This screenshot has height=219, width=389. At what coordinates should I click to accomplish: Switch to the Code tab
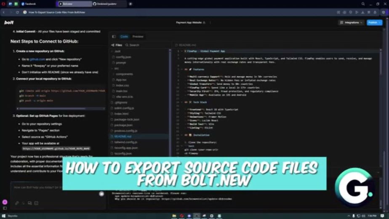pyautogui.click(x=124, y=37)
